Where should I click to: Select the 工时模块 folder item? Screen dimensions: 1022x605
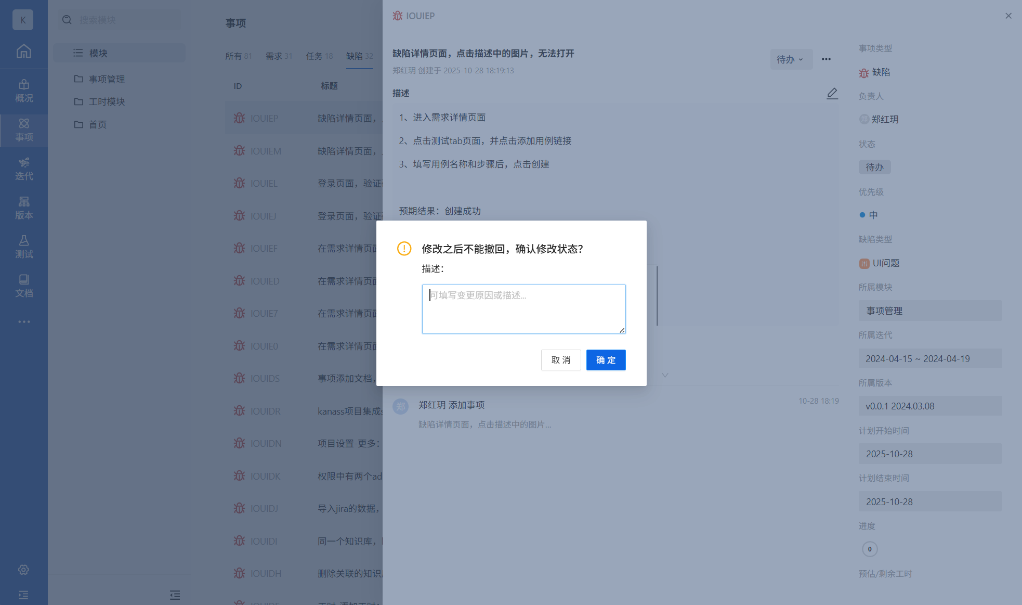(107, 102)
